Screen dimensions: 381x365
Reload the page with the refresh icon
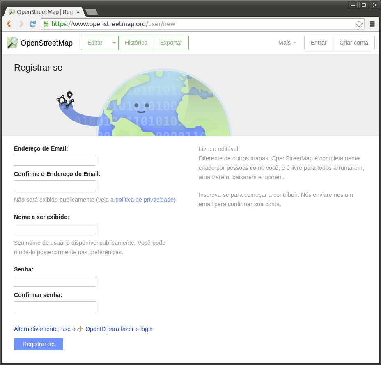(x=32, y=24)
